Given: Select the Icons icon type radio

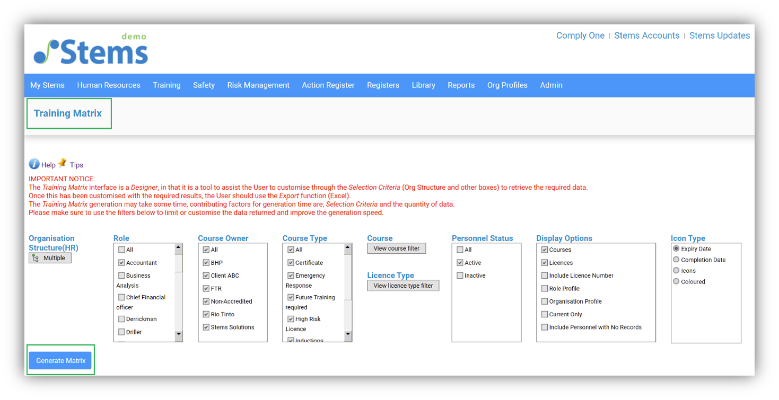Looking at the screenshot, I should tap(676, 270).
